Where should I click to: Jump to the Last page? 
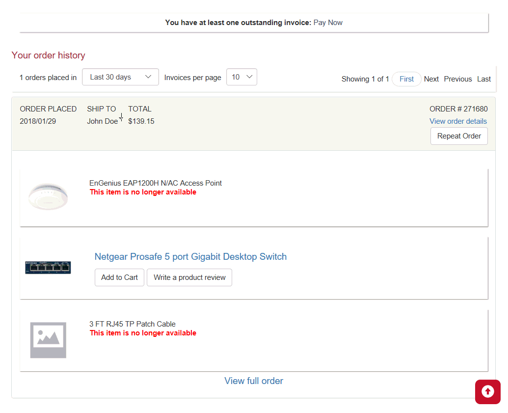tap(484, 79)
